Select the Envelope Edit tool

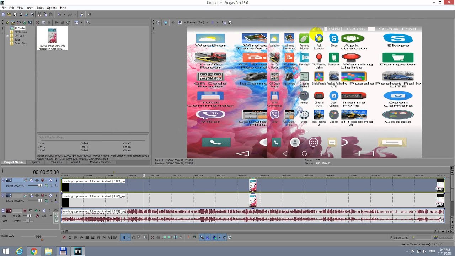[x=134, y=237]
